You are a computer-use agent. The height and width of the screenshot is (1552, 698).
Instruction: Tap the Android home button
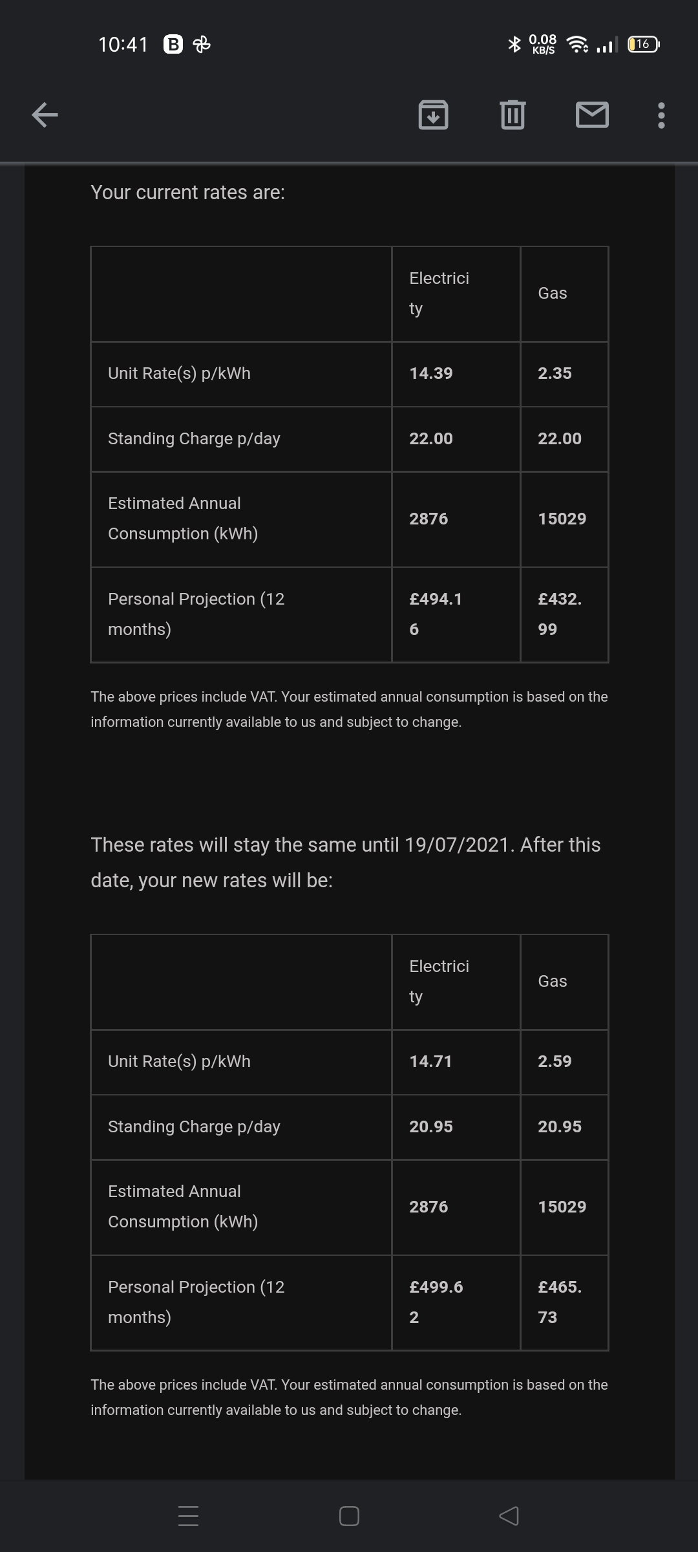click(x=349, y=1516)
